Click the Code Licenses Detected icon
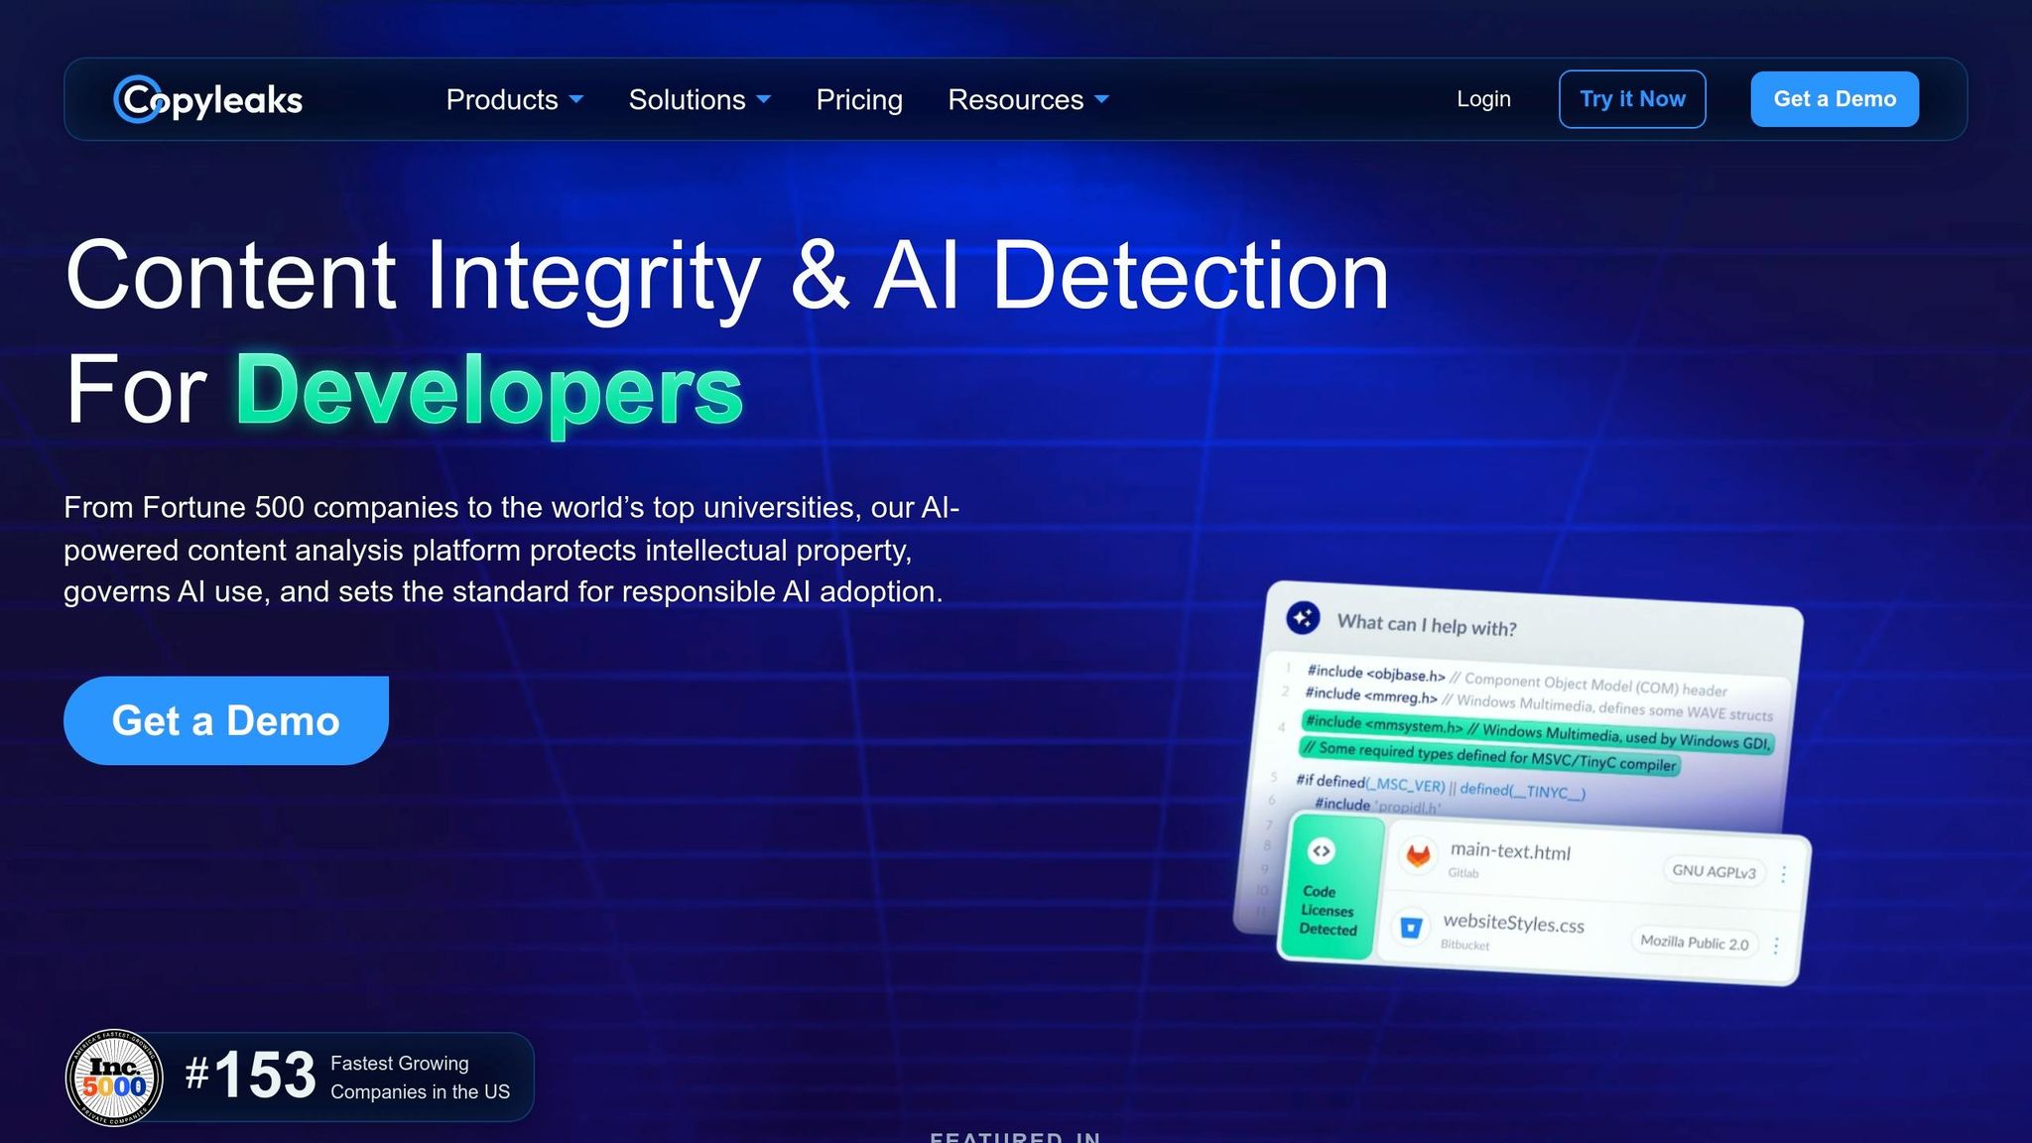Screen dimensions: 2032x1143 (1321, 851)
